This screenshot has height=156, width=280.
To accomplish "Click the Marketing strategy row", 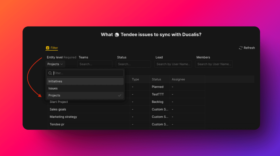I will click(x=63, y=117).
